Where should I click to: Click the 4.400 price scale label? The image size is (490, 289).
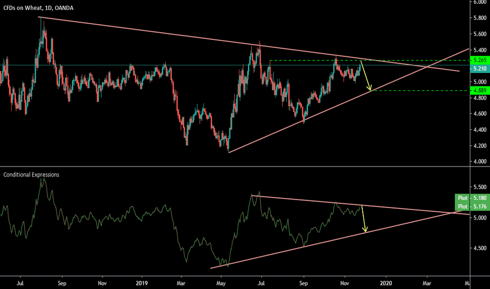[x=480, y=130]
